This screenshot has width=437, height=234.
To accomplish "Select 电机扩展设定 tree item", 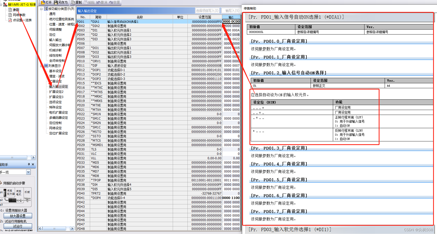I will click(59, 112).
